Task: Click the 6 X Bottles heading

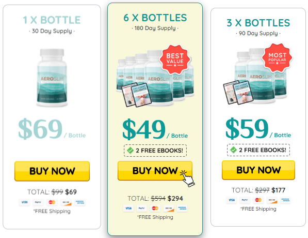Action: [155, 18]
